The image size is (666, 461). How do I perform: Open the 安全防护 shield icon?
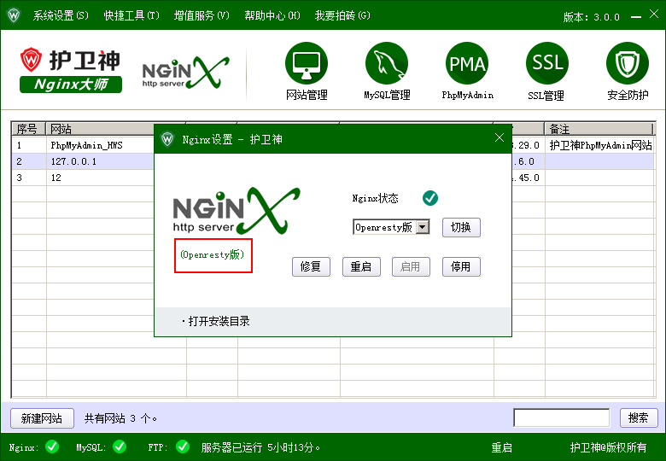point(628,64)
